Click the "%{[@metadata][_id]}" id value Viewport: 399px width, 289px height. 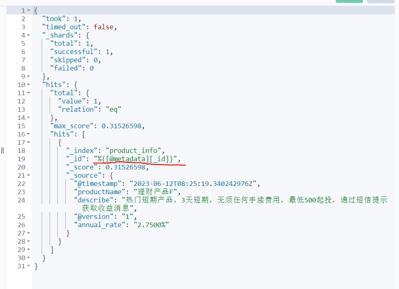(135, 159)
